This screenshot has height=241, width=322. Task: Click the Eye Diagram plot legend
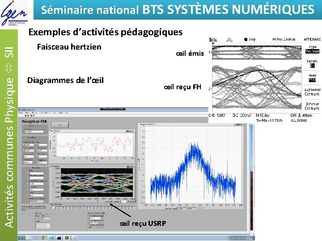[x=130, y=167]
